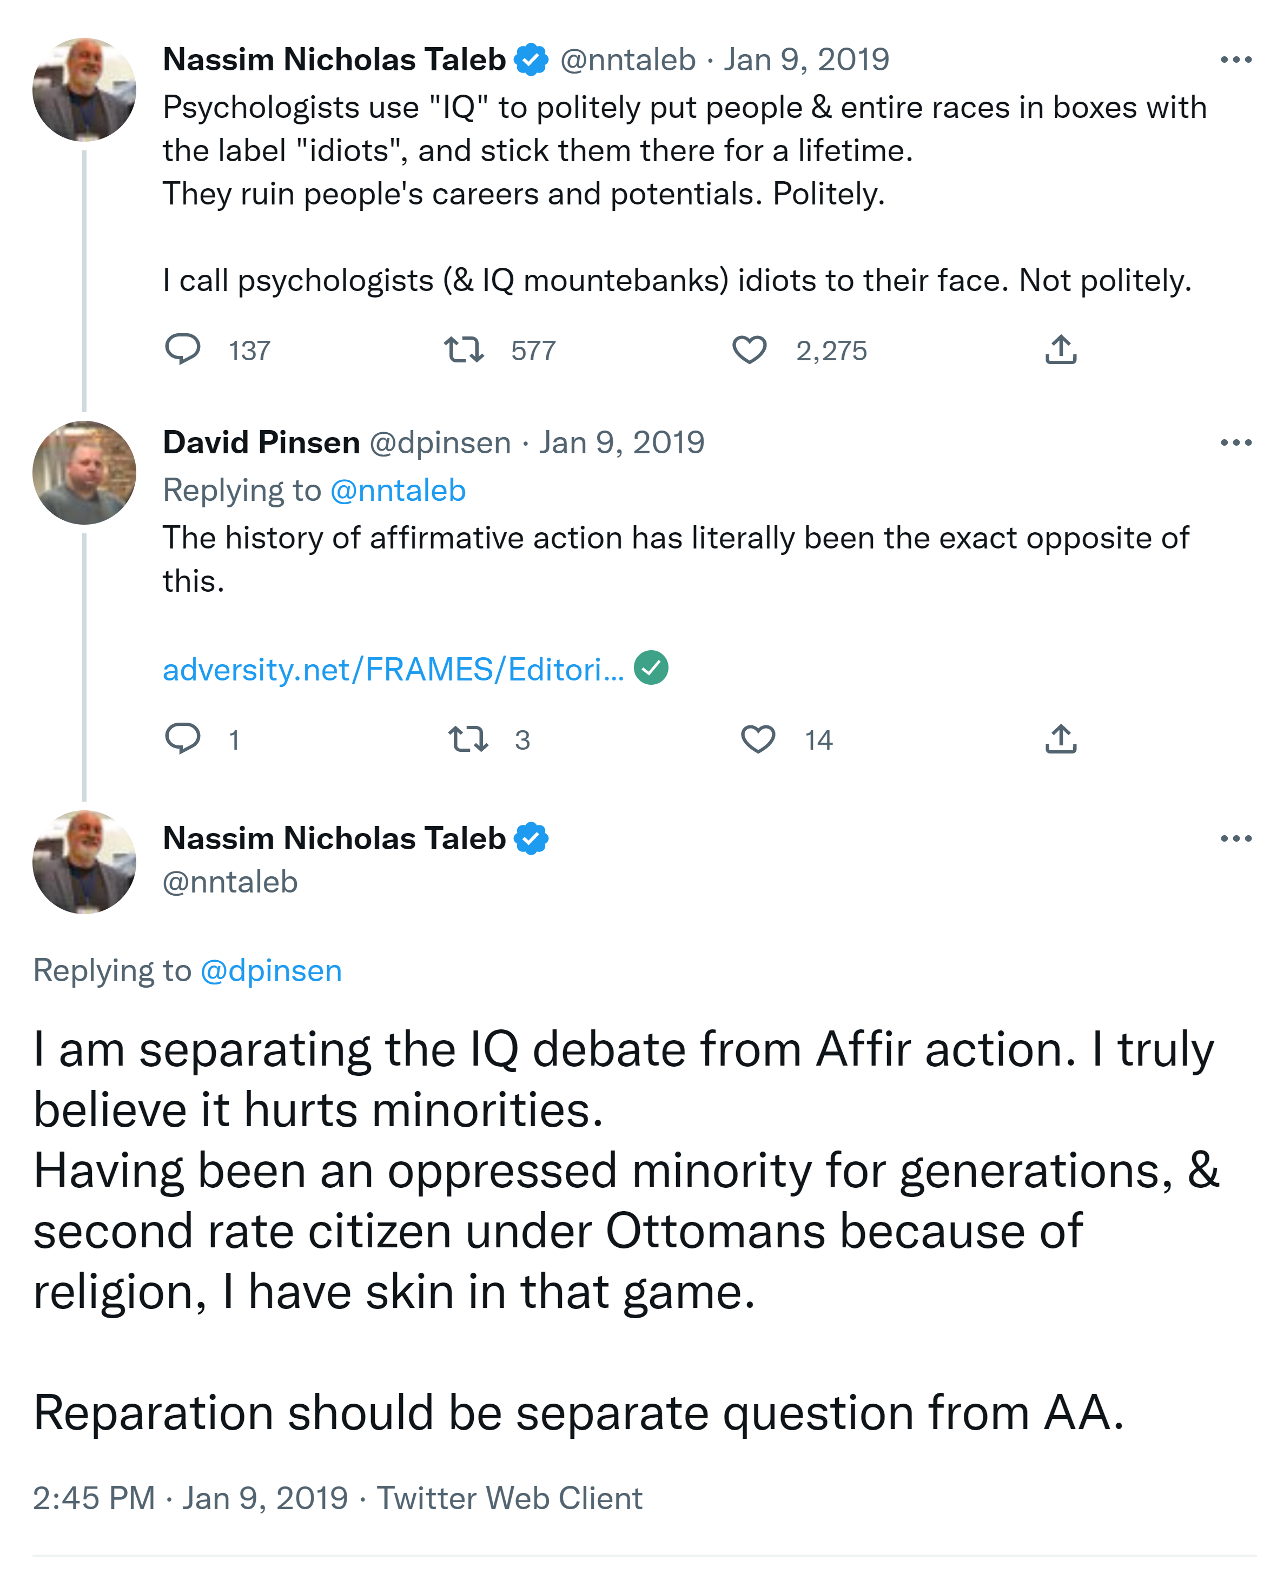Retweet the tweet with 577 retweets
This screenshot has width=1277, height=1580.
pyautogui.click(x=464, y=349)
